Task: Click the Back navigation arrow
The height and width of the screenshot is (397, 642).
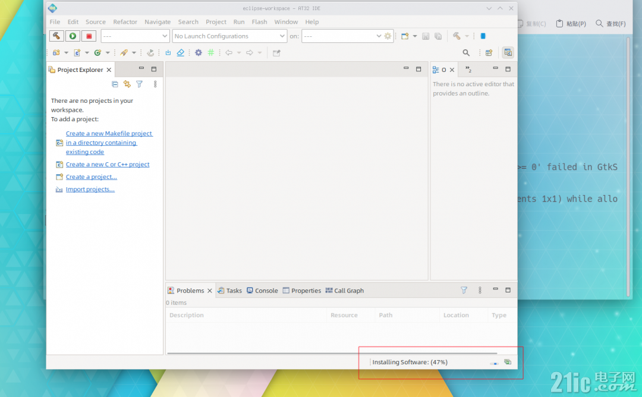Action: click(229, 52)
